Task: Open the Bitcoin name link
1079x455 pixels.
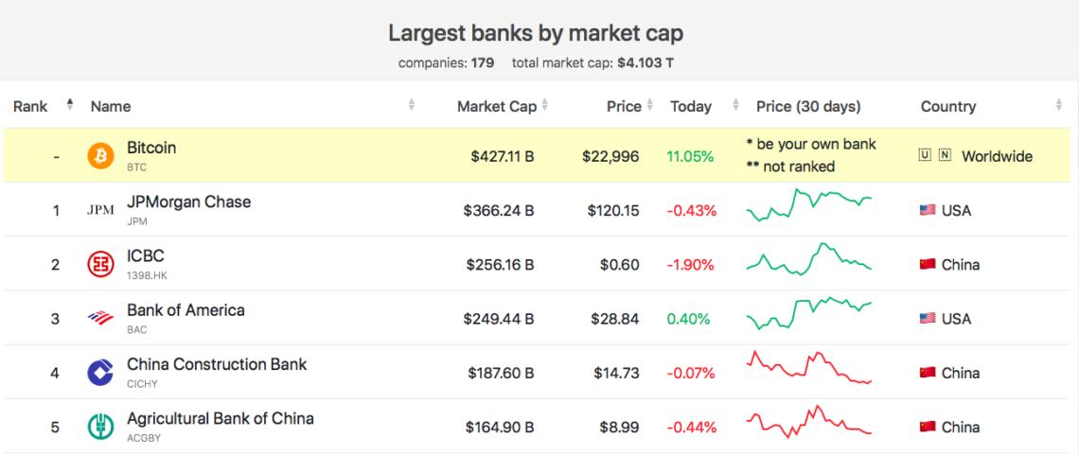Action: [x=151, y=148]
